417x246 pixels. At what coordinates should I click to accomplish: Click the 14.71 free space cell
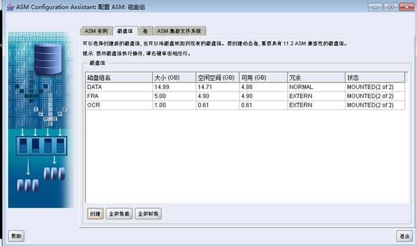tap(217, 87)
